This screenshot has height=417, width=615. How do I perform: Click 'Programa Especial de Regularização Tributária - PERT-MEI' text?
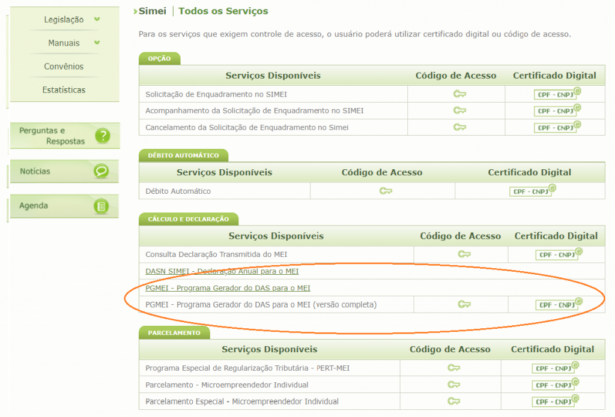[247, 368]
